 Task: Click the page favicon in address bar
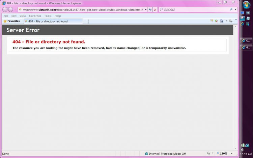[20, 10]
